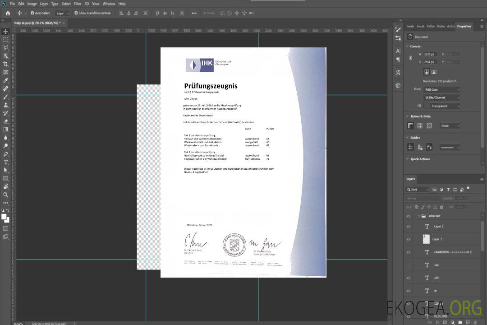The width and height of the screenshot is (487, 325).
Task: Open the Edit Toolbar three-dots button
Action: [x=5, y=203]
